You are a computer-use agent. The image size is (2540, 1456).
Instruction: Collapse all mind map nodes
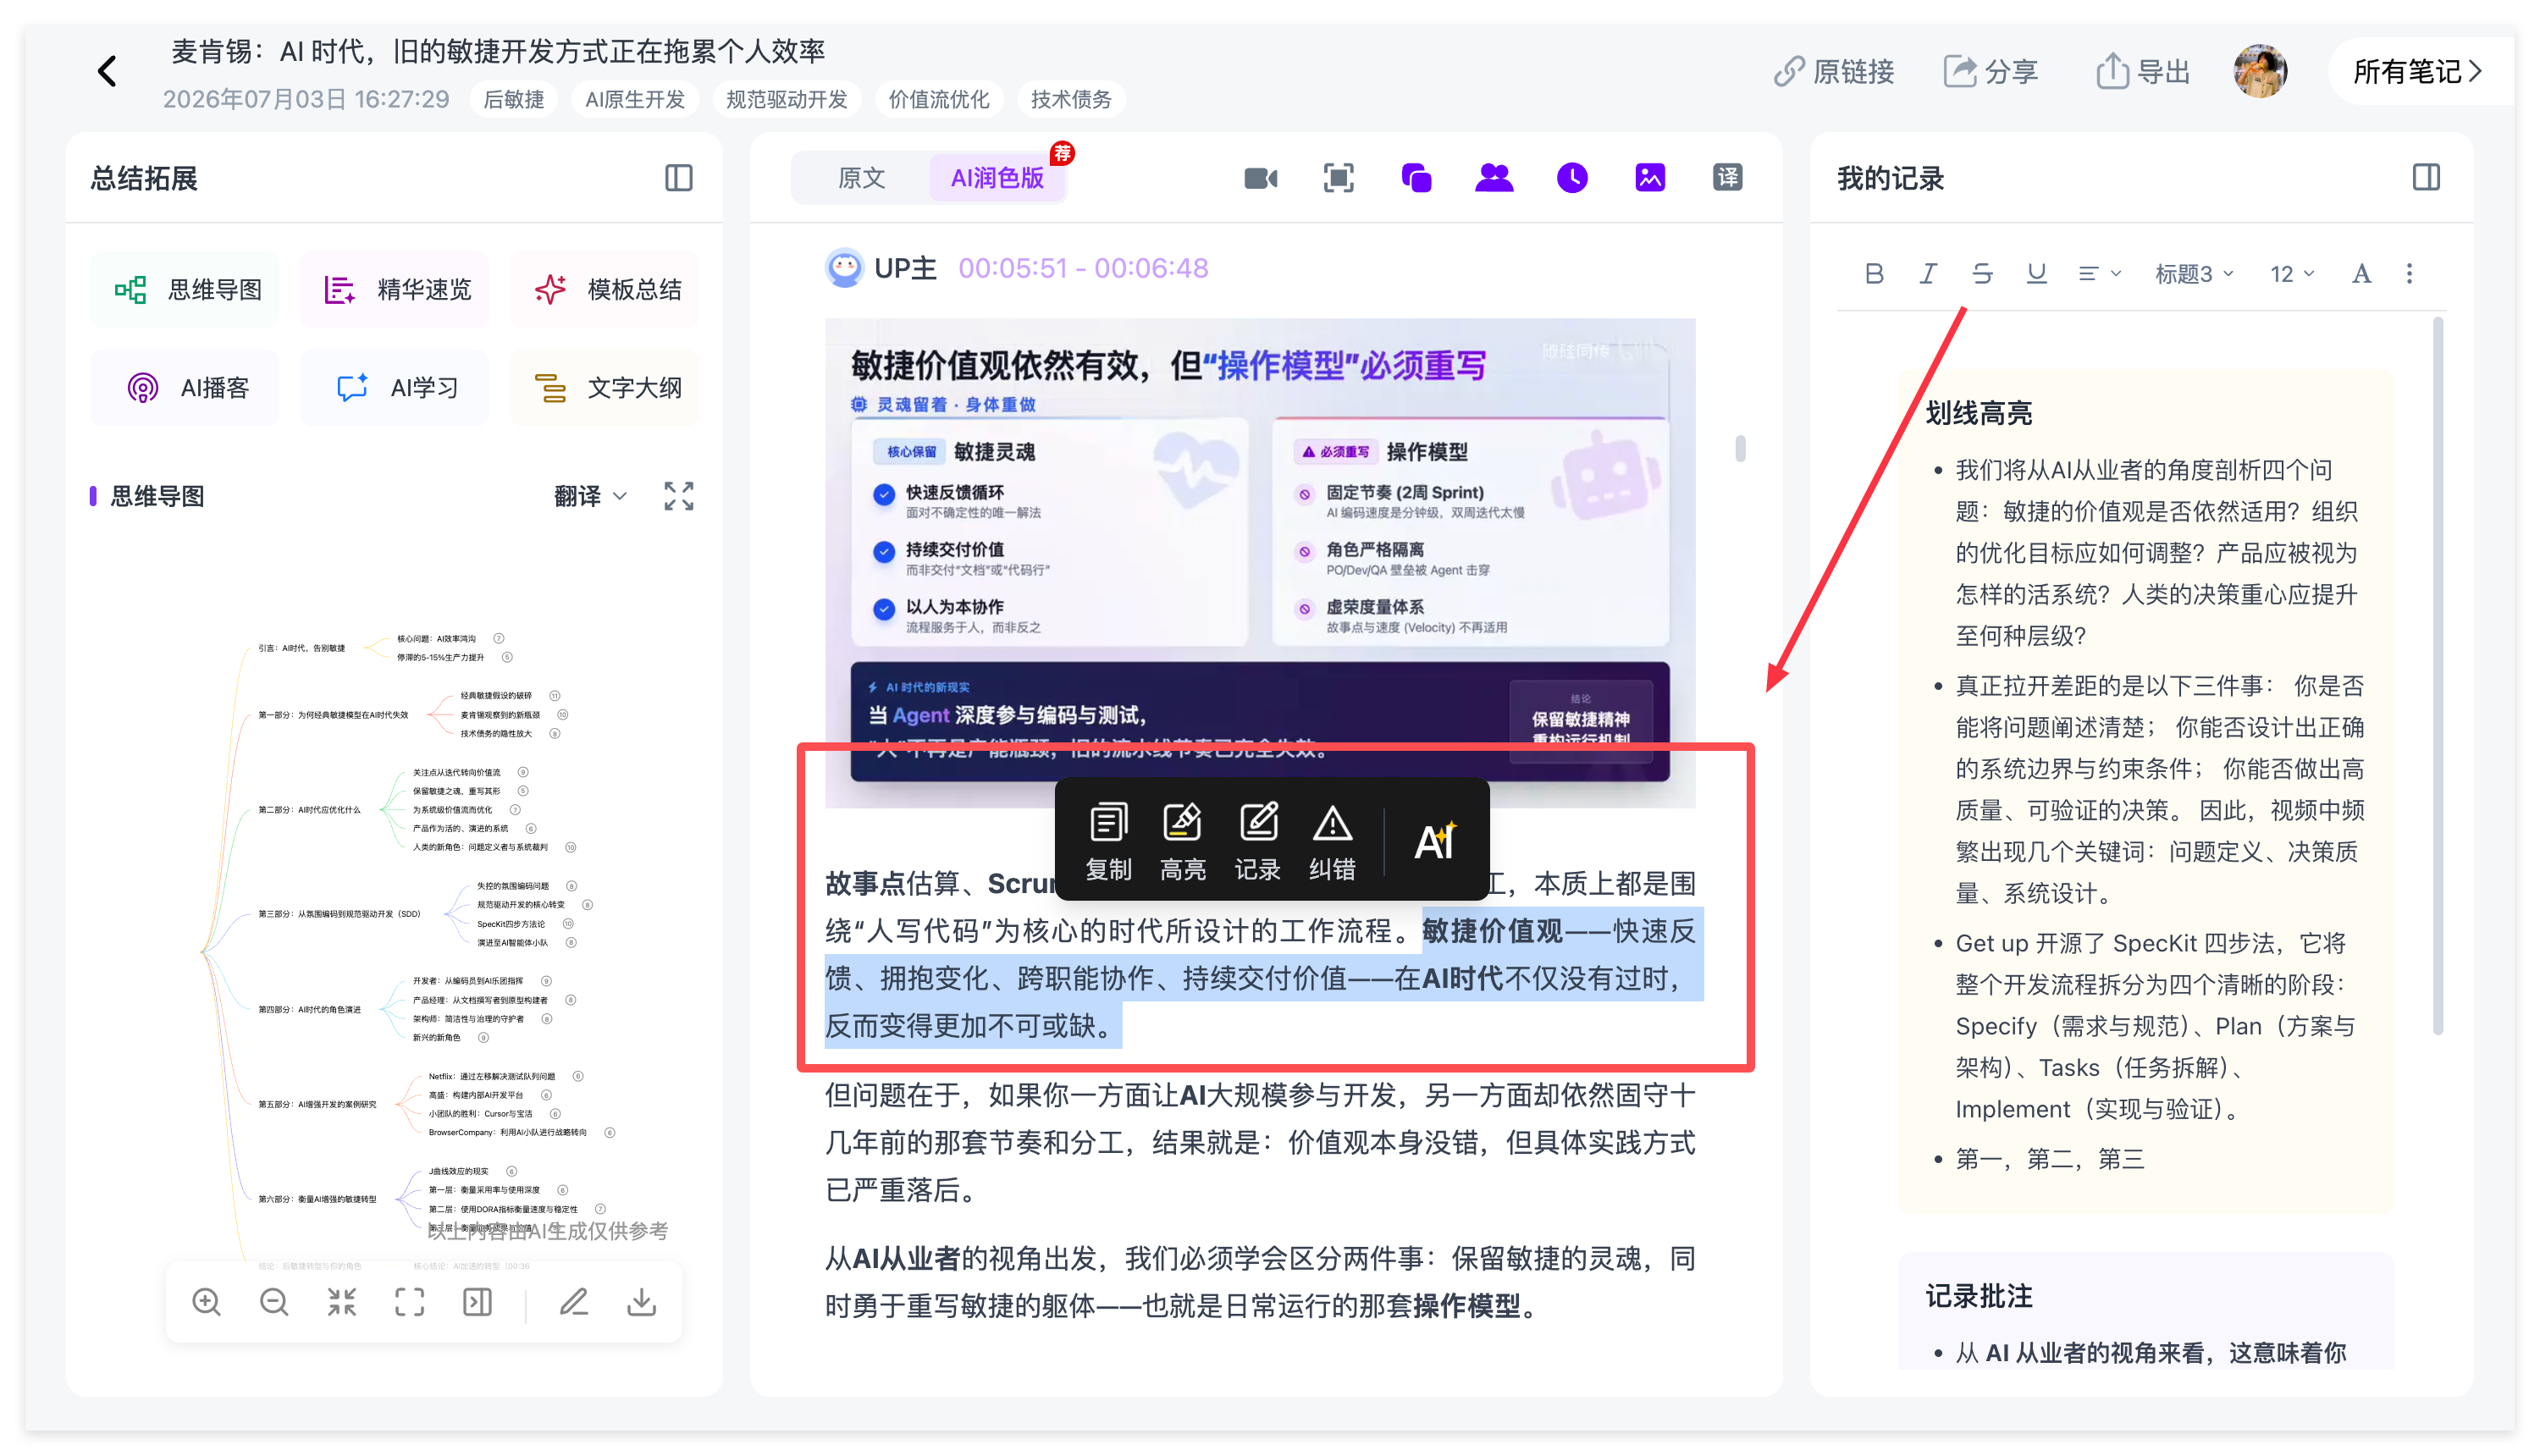click(x=342, y=1302)
